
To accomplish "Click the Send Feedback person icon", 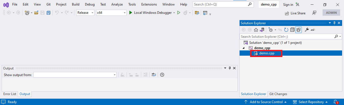I will pyautogui.click(x=314, y=13).
